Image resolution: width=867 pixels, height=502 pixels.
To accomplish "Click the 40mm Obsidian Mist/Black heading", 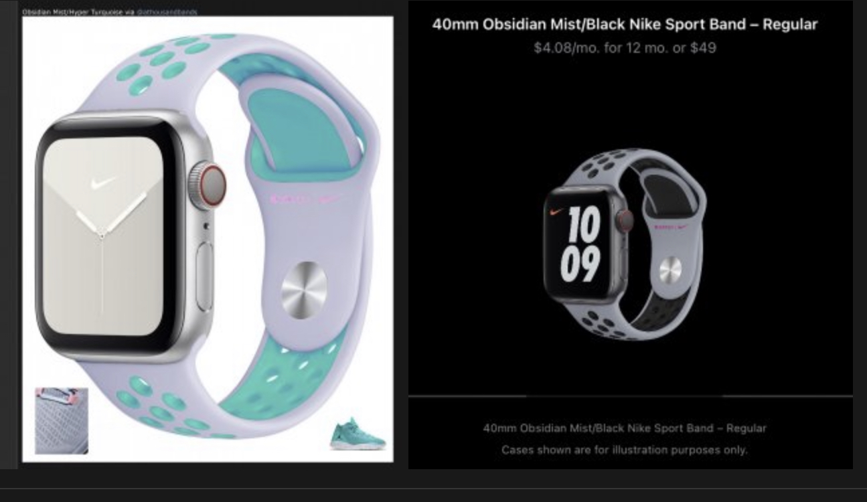I will click(625, 25).
